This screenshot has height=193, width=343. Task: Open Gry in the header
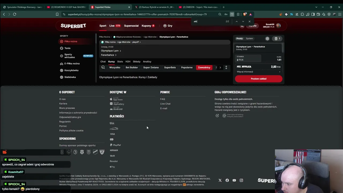pyautogui.click(x=168, y=26)
